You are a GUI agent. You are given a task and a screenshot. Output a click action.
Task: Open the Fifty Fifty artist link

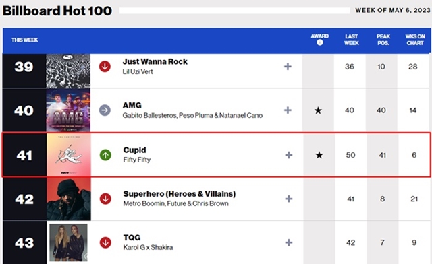pyautogui.click(x=136, y=160)
